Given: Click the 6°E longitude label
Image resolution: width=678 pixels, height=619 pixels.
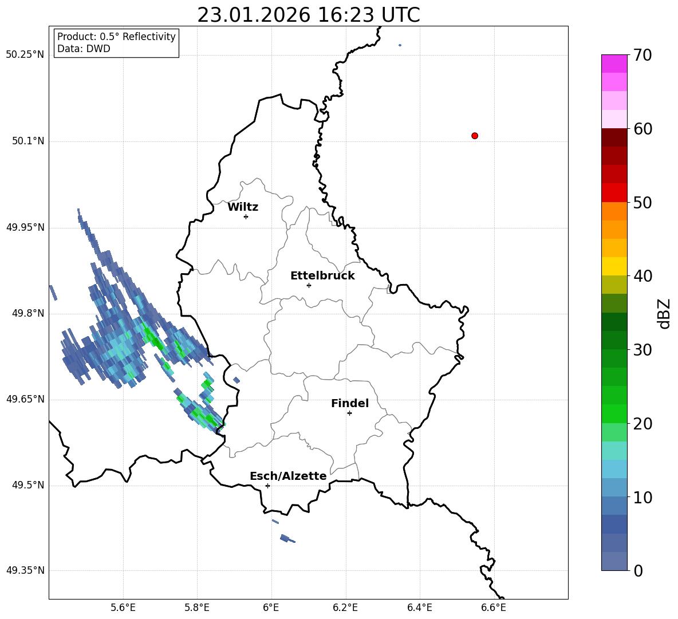Looking at the screenshot, I should [271, 608].
